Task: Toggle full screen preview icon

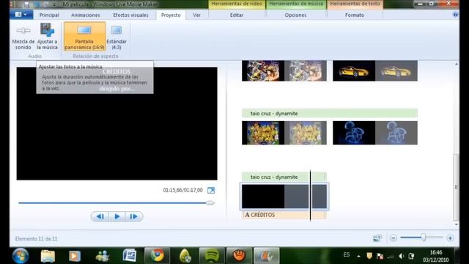Action: (x=211, y=191)
